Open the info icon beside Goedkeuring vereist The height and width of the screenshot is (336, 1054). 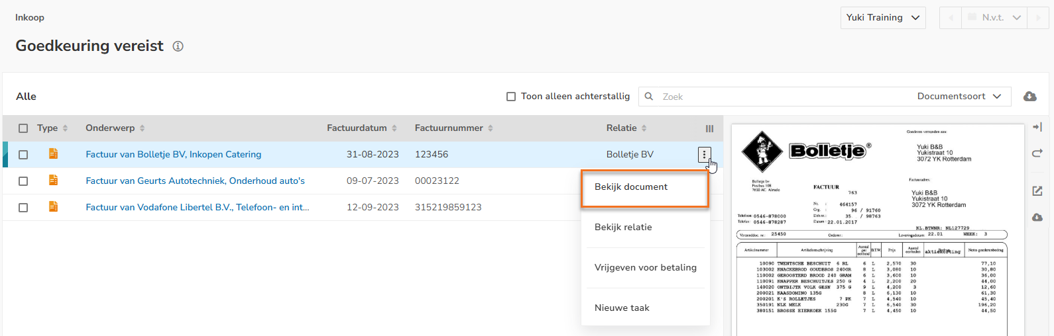click(x=178, y=46)
